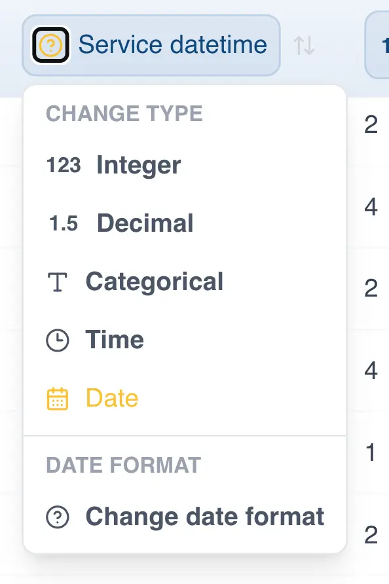This screenshot has width=389, height=584.
Task: Click the CHANGE TYPE section heading
Action: click(x=124, y=114)
